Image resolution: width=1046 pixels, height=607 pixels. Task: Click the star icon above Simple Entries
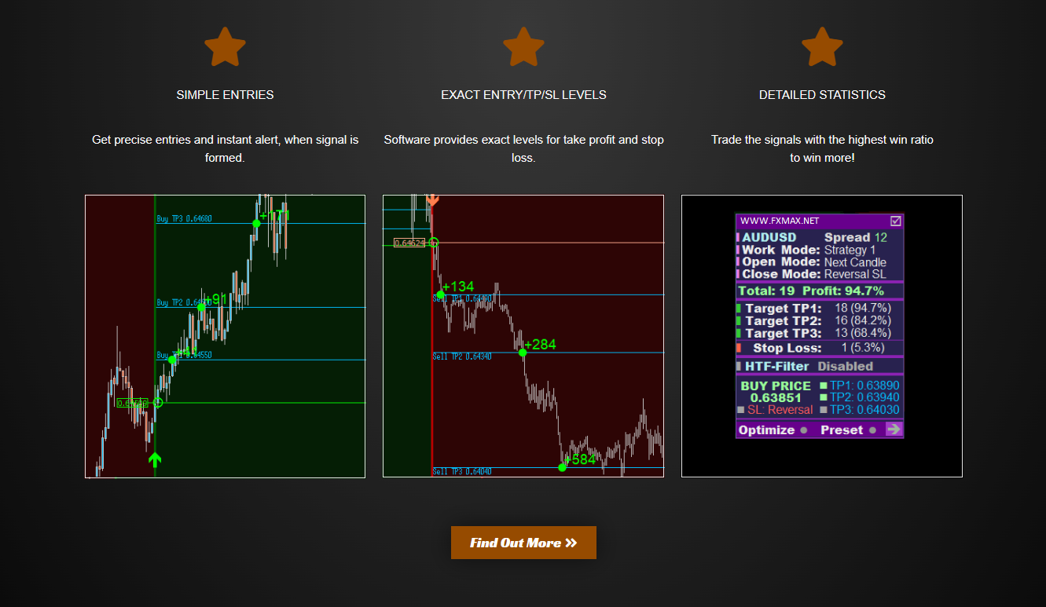pyautogui.click(x=225, y=47)
